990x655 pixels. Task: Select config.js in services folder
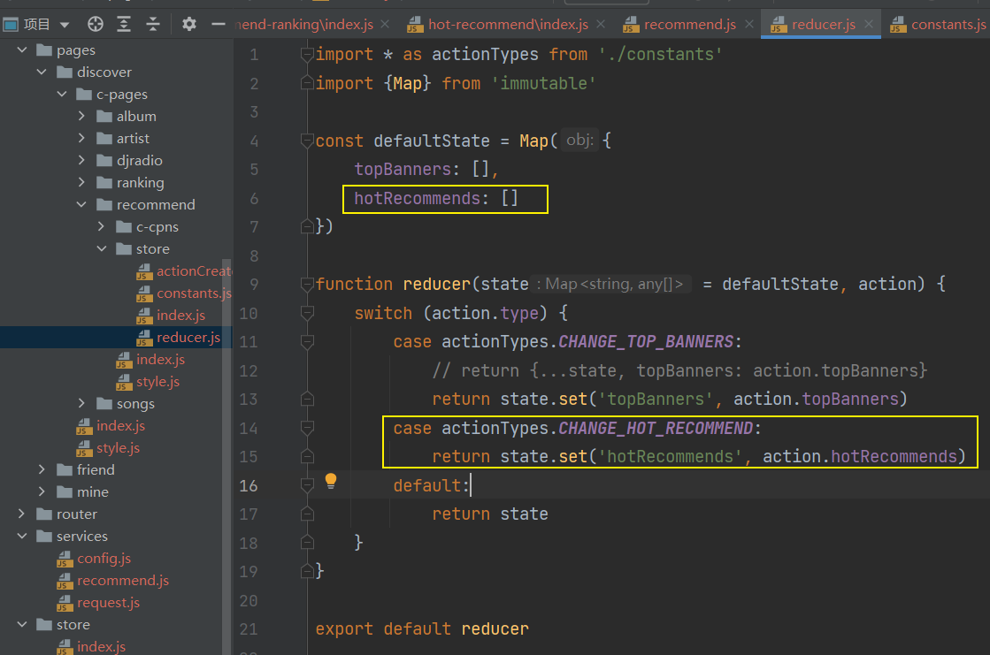104,558
